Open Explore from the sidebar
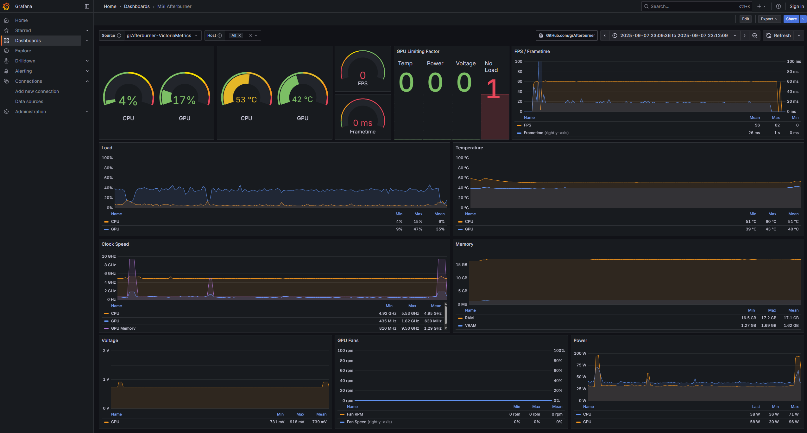The width and height of the screenshot is (807, 433). (x=23, y=51)
